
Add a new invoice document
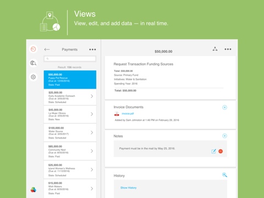click(224, 107)
